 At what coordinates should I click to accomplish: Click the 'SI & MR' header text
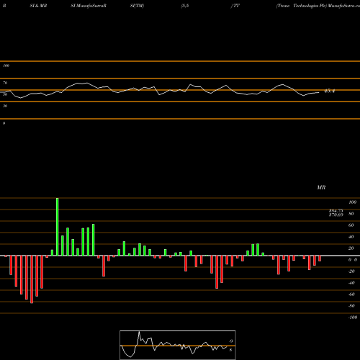click(38, 6)
